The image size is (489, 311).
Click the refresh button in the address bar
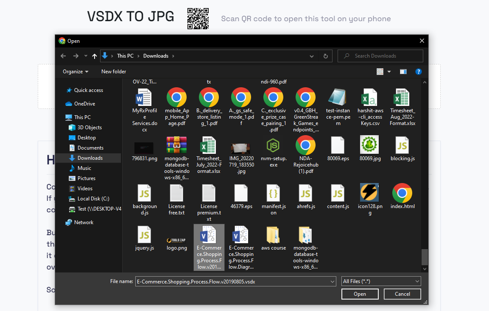click(x=325, y=56)
